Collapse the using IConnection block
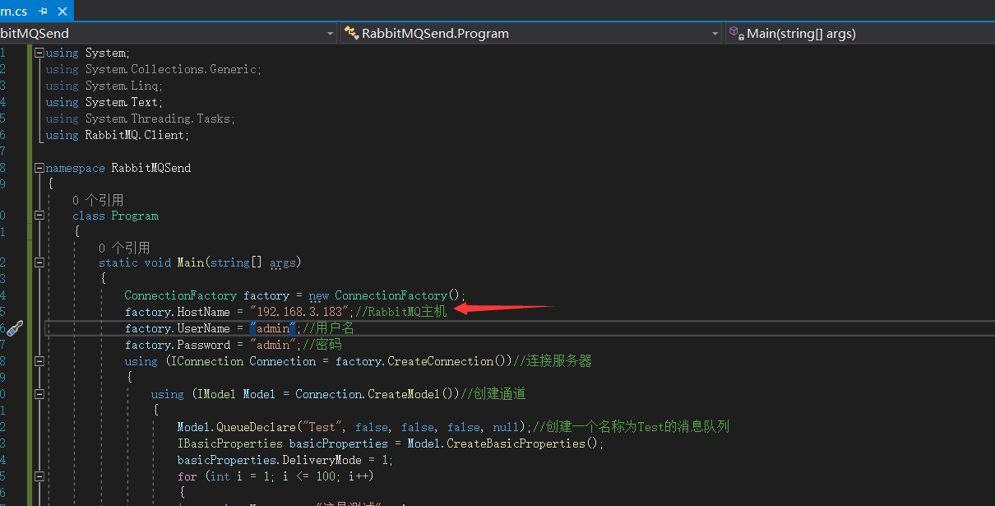The height and width of the screenshot is (506, 995). point(39,361)
